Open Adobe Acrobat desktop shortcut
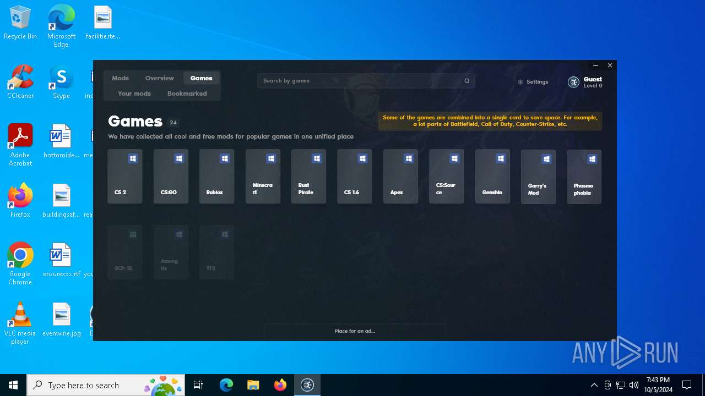 click(x=20, y=145)
